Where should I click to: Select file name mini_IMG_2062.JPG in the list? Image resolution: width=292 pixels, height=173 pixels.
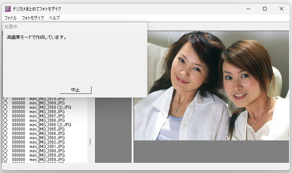point(47,142)
